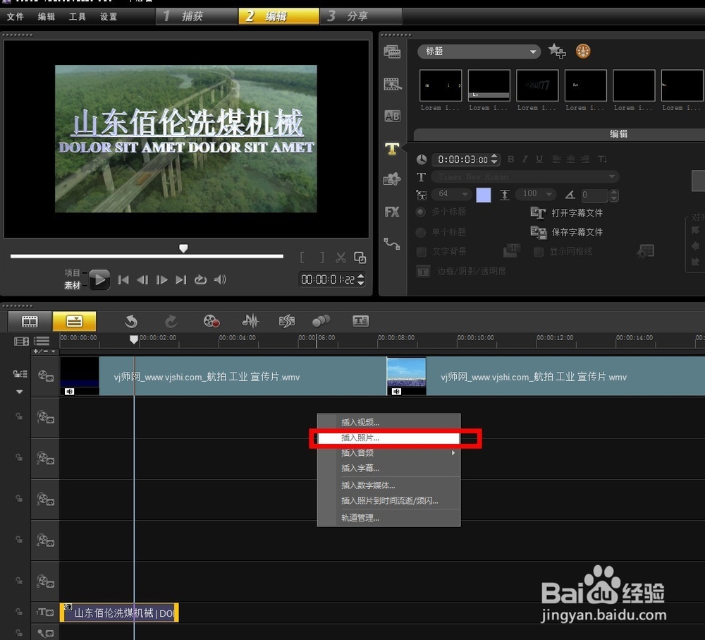Open 边框/阴影/透明度 settings
The image size is (705, 640).
coord(461,272)
